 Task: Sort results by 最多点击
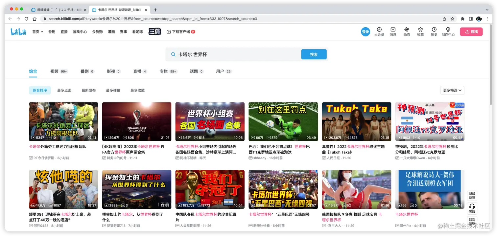pos(64,90)
